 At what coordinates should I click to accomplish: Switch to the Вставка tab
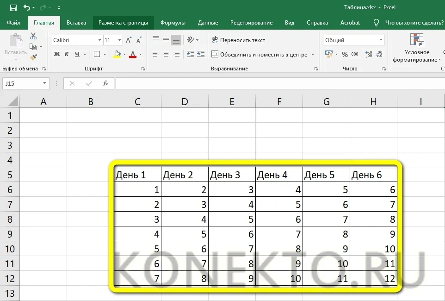coord(76,23)
